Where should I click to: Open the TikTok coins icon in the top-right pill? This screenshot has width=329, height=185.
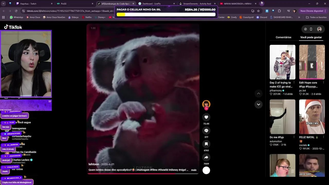305,29
